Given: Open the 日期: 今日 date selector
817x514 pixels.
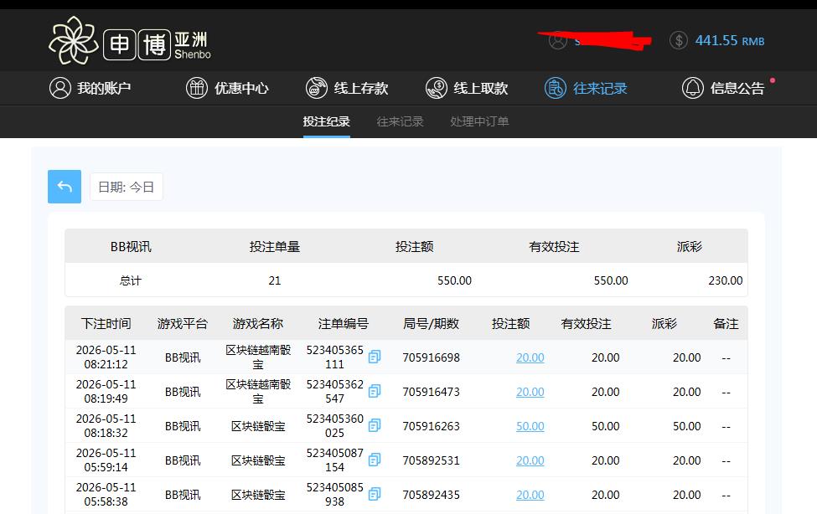Looking at the screenshot, I should coord(127,187).
